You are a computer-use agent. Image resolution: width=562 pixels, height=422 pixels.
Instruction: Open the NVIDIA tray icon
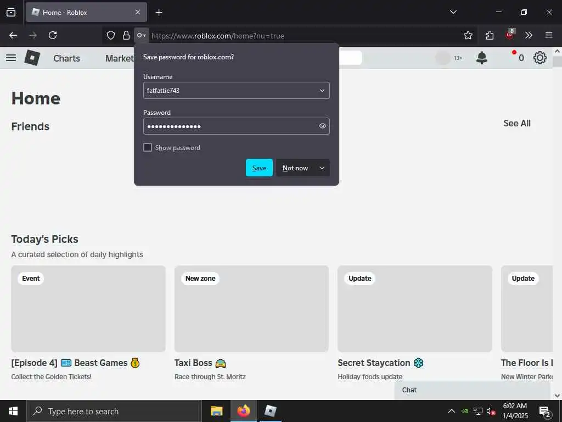click(x=465, y=411)
